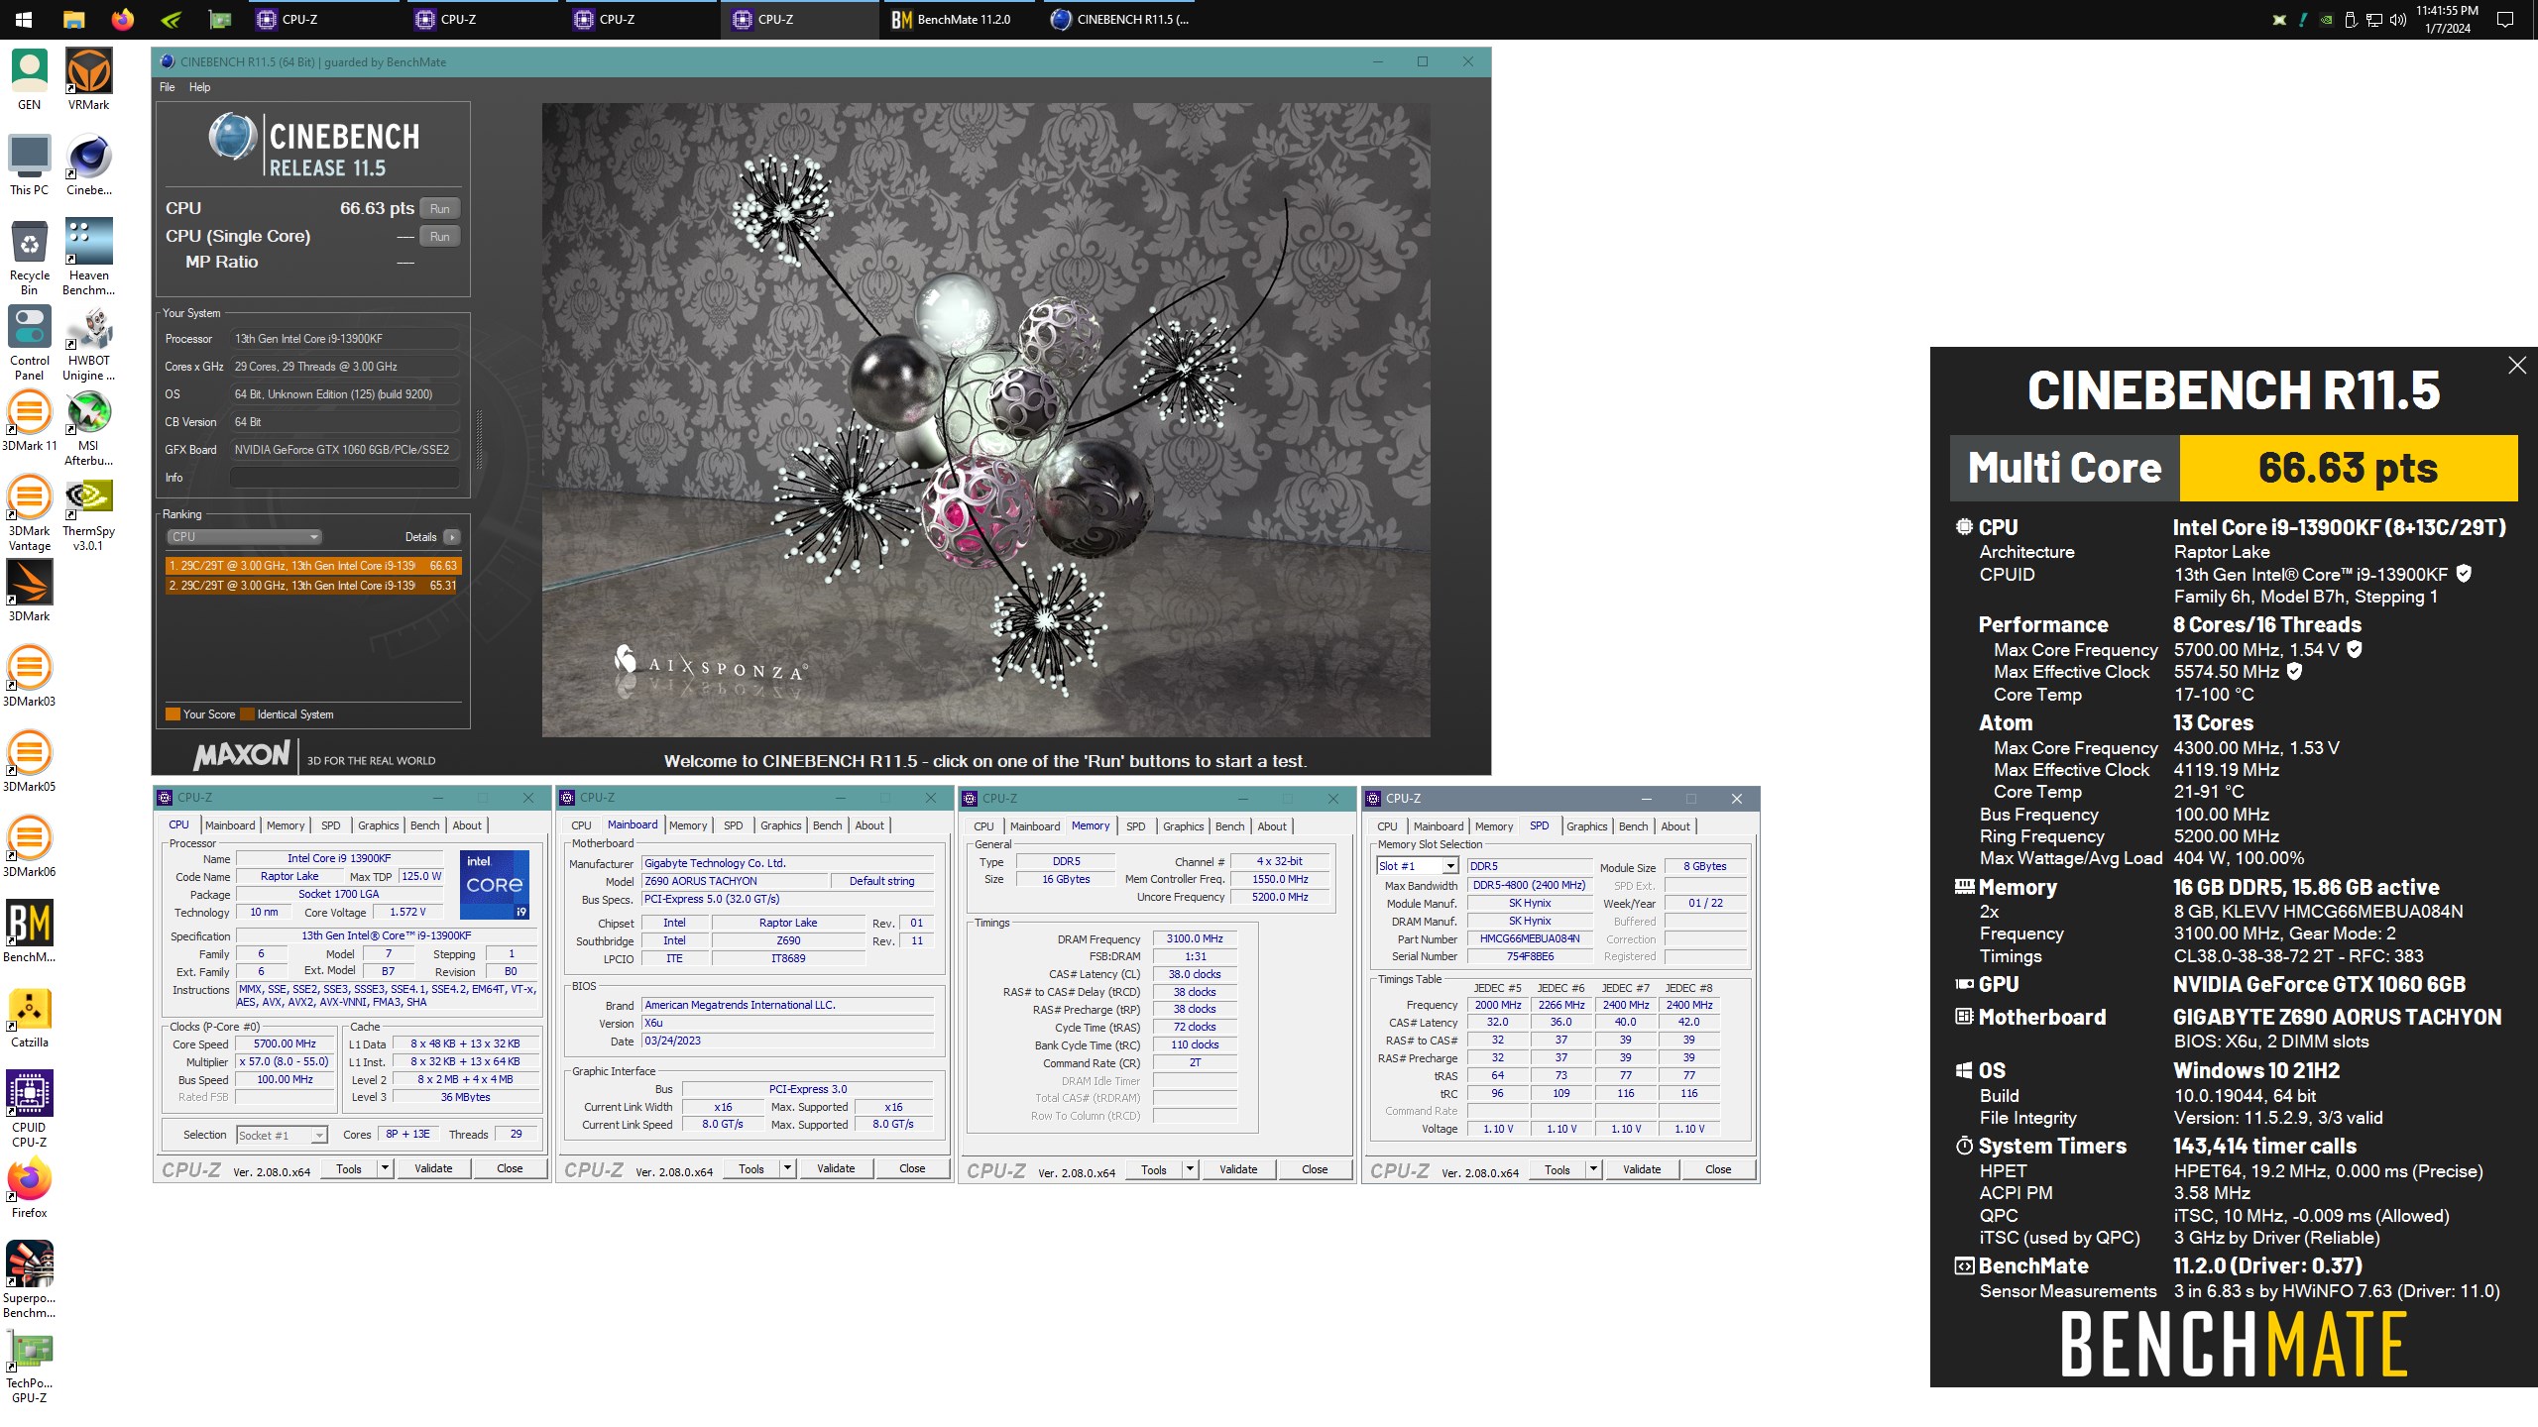Viewport: 2538px width, 1427px height.
Task: Open File Explorer from the taskbar
Action: click(x=73, y=19)
